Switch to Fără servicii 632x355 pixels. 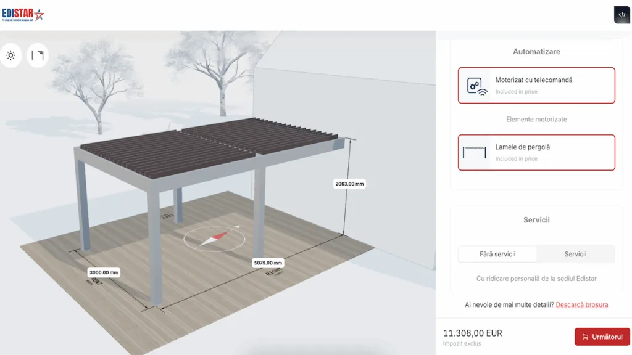497,254
